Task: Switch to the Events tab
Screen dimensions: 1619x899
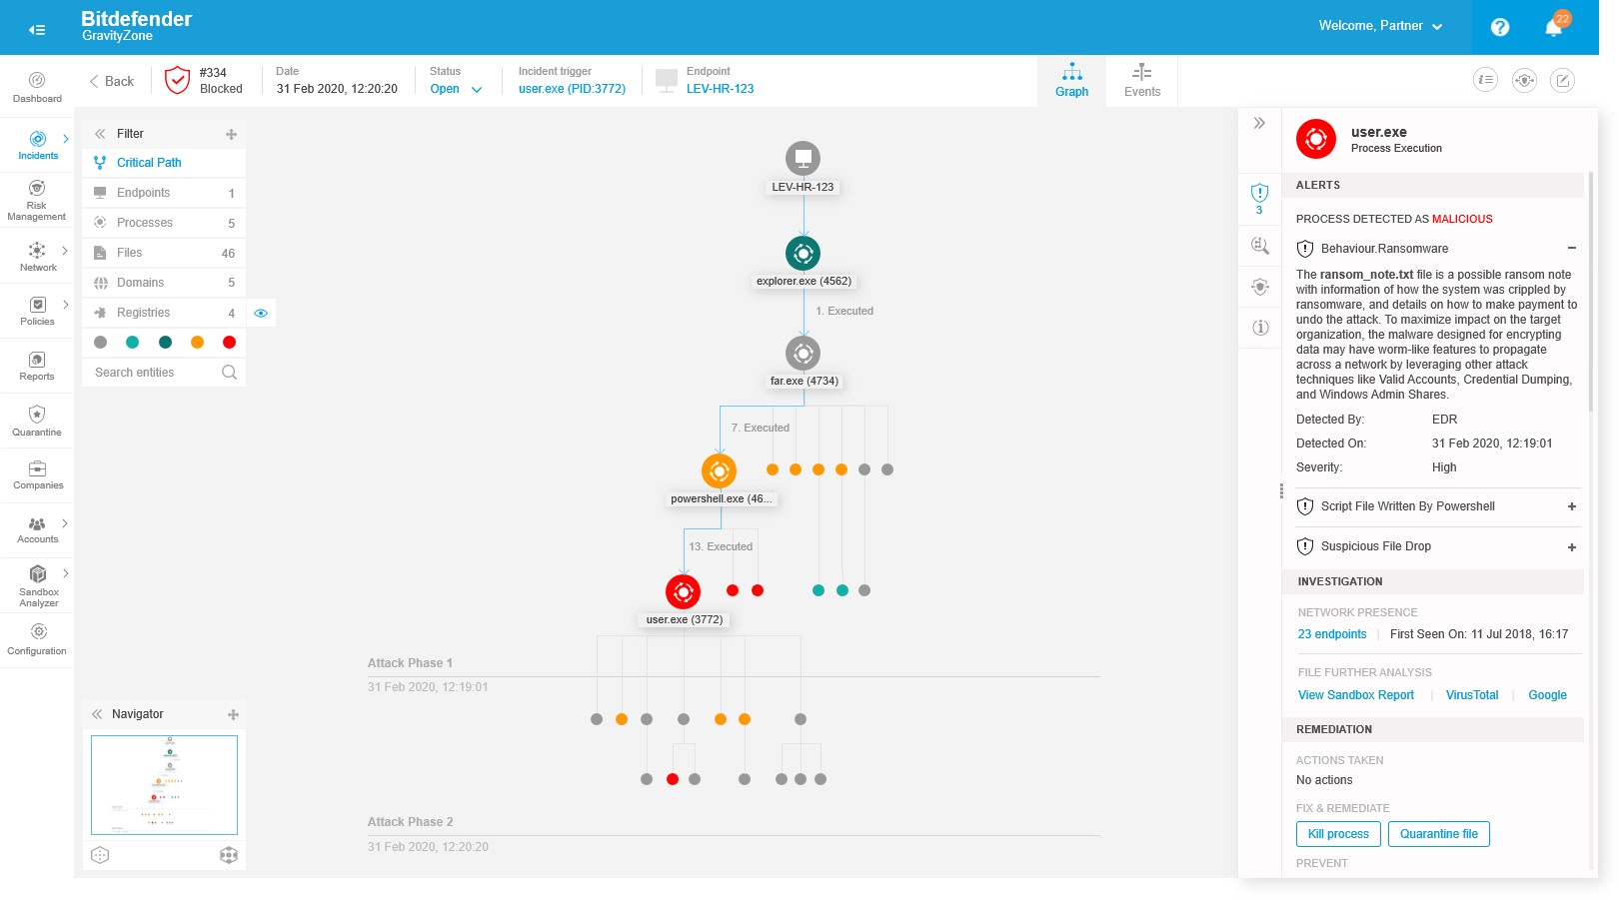Action: click(x=1141, y=81)
